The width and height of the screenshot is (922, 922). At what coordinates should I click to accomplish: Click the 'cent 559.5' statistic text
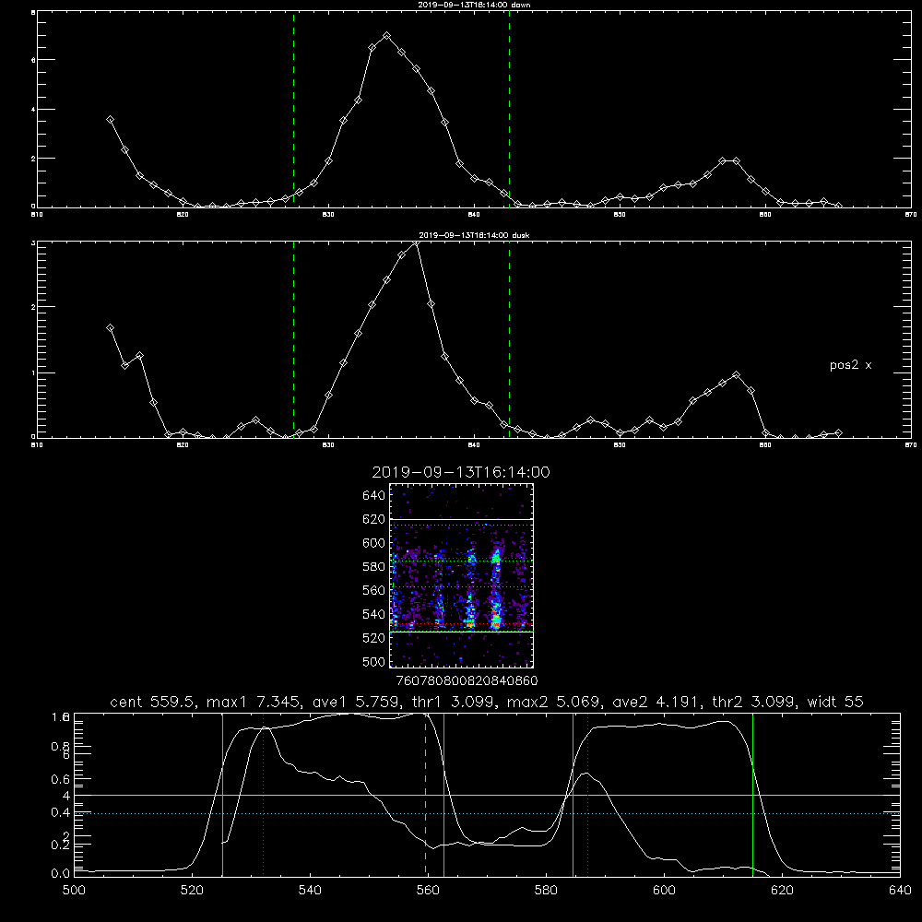point(153,702)
